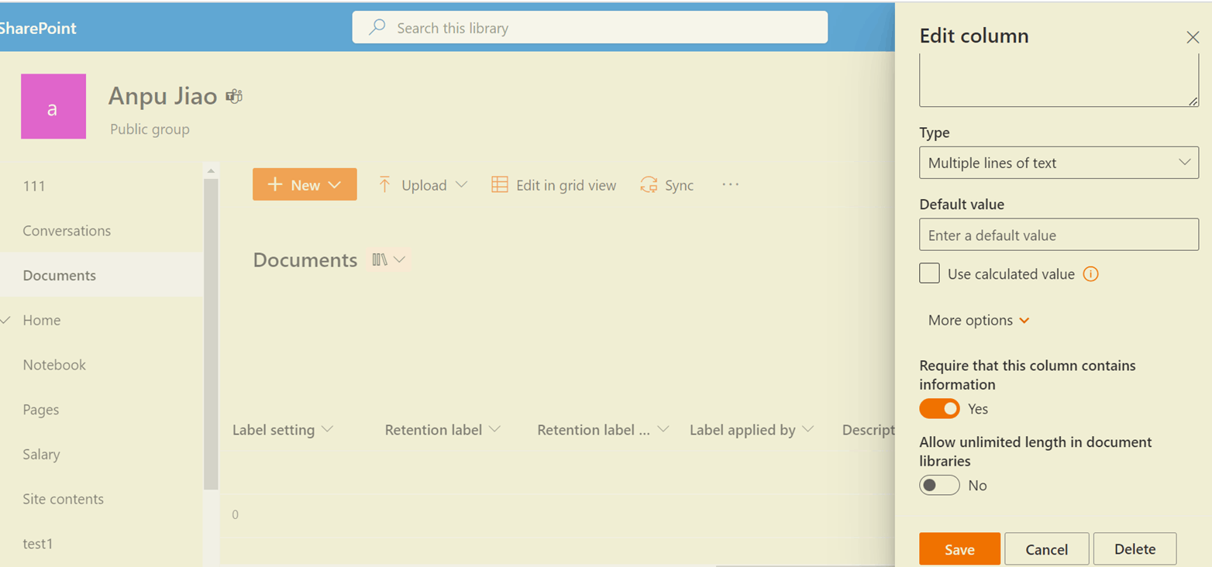Check the Use calculated value checkbox
Image resolution: width=1212 pixels, height=567 pixels.
pyautogui.click(x=928, y=273)
